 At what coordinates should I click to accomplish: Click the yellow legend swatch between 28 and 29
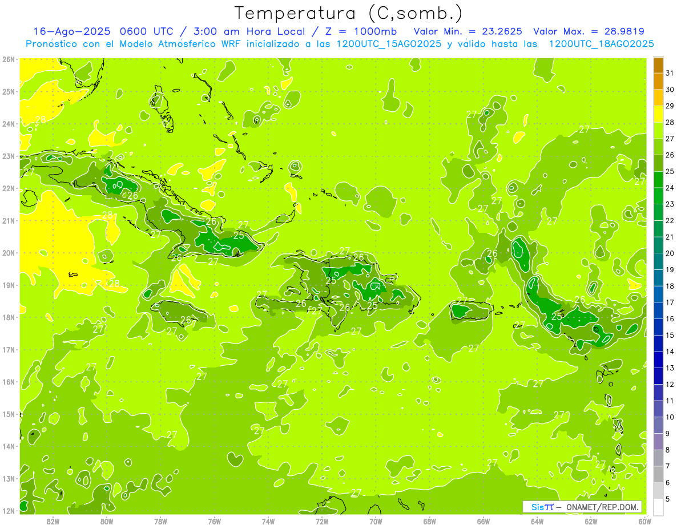point(658,114)
